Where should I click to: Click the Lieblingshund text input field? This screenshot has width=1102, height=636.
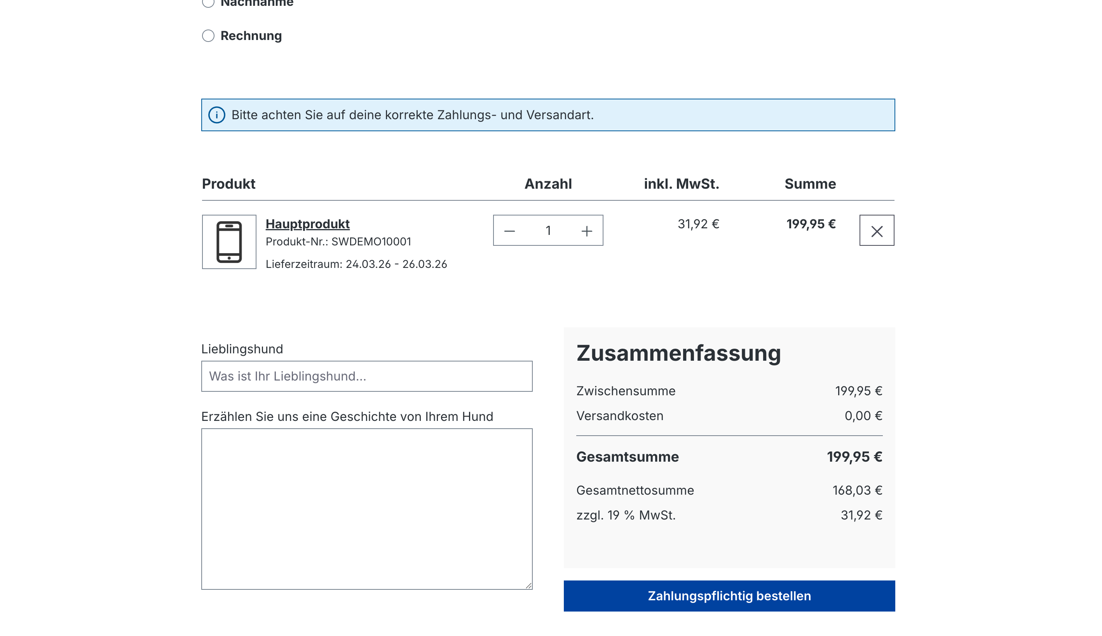[x=366, y=376]
